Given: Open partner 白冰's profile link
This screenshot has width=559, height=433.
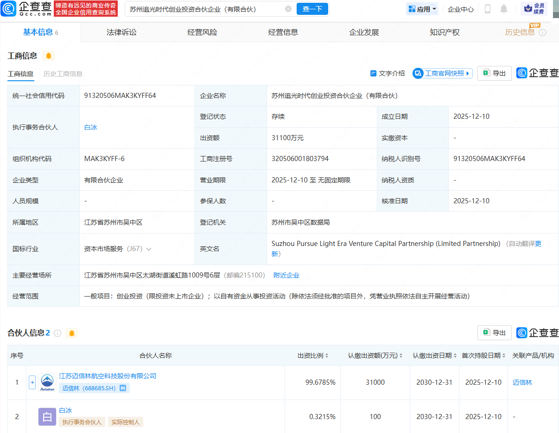Looking at the screenshot, I should pos(66,410).
